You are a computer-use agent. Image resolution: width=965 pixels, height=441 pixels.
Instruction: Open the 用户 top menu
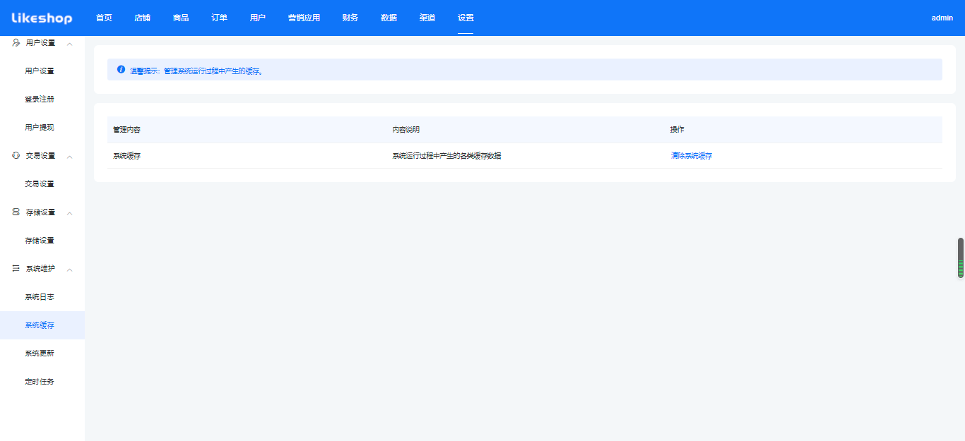tap(258, 18)
